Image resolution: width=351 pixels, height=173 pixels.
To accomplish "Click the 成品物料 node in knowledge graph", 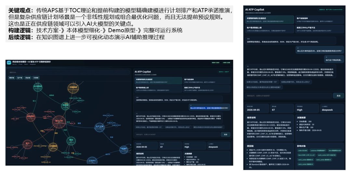I will [x=31, y=117].
